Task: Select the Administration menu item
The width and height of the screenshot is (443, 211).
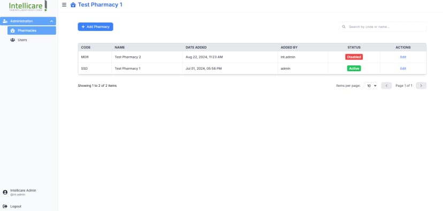Action: click(x=28, y=21)
